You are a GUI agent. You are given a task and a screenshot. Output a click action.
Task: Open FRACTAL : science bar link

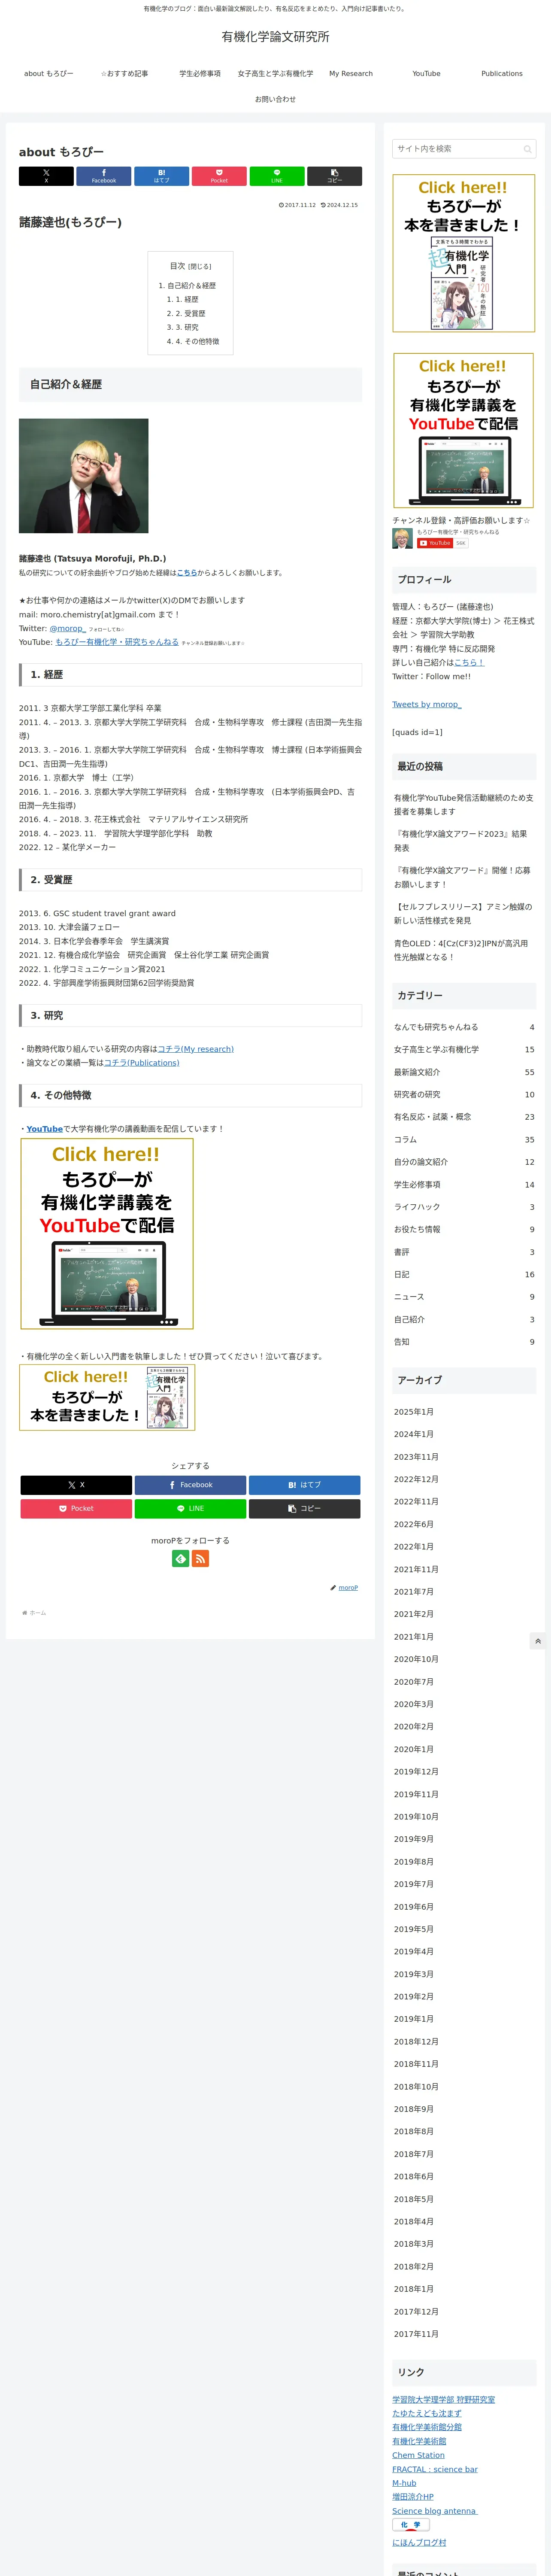click(435, 2469)
